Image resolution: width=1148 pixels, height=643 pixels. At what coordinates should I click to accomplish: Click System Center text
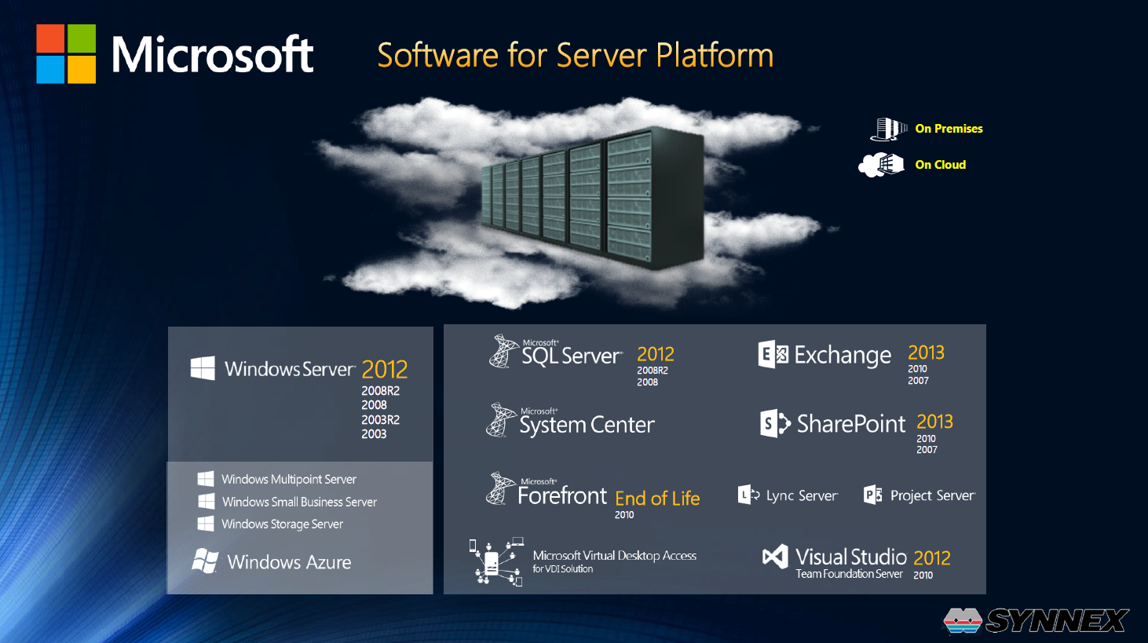[x=587, y=425]
